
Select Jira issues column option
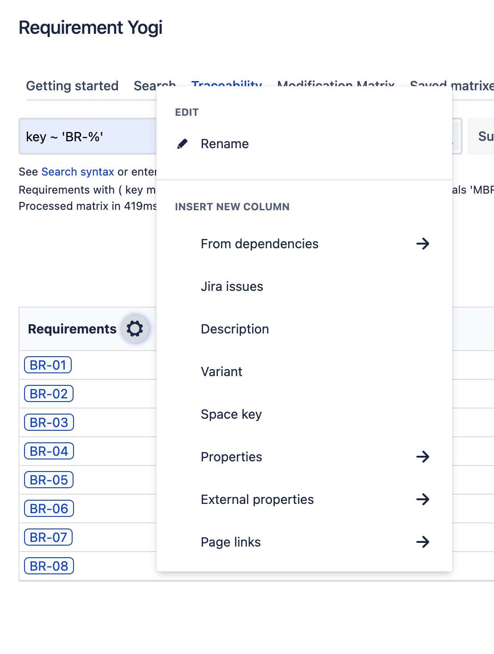[232, 287]
